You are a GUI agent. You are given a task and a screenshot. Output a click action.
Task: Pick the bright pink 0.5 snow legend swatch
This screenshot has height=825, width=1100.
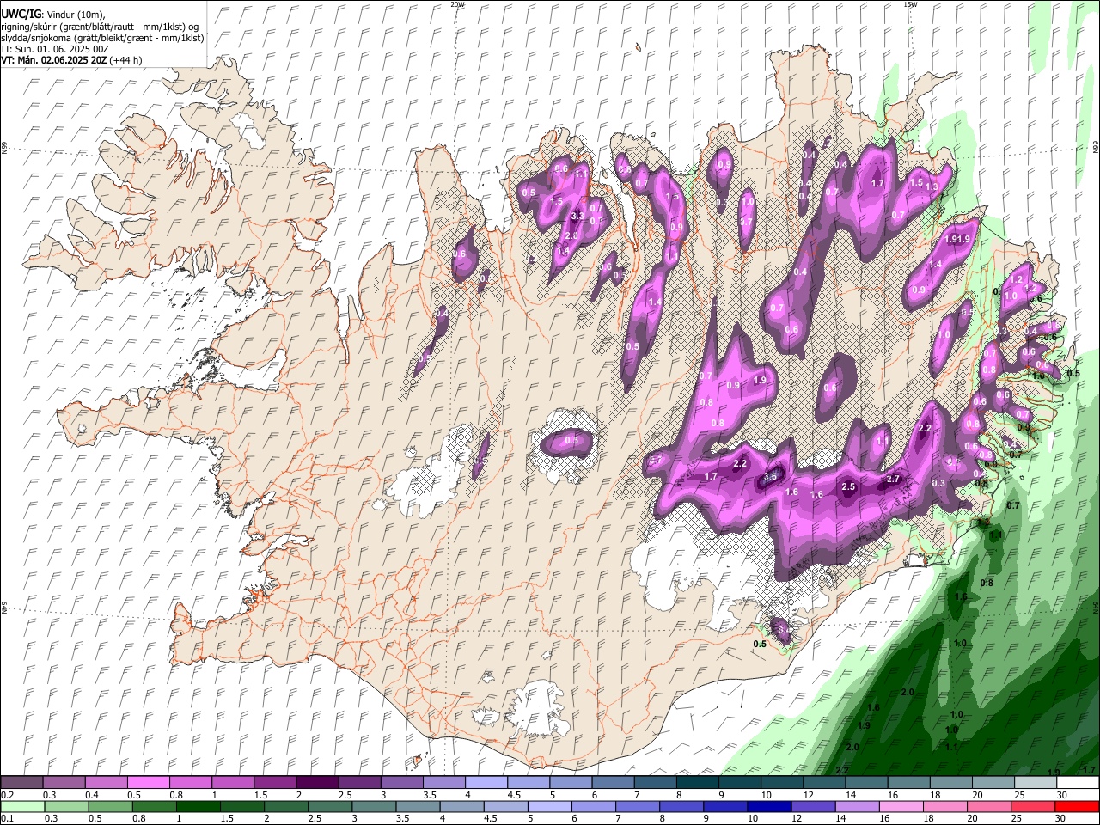coord(148,783)
